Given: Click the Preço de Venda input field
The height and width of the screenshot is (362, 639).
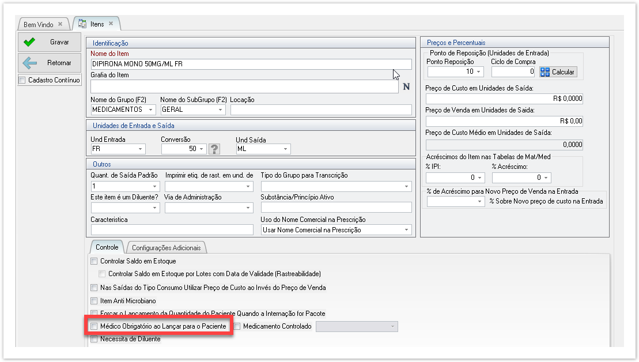Looking at the screenshot, I should coord(504,121).
